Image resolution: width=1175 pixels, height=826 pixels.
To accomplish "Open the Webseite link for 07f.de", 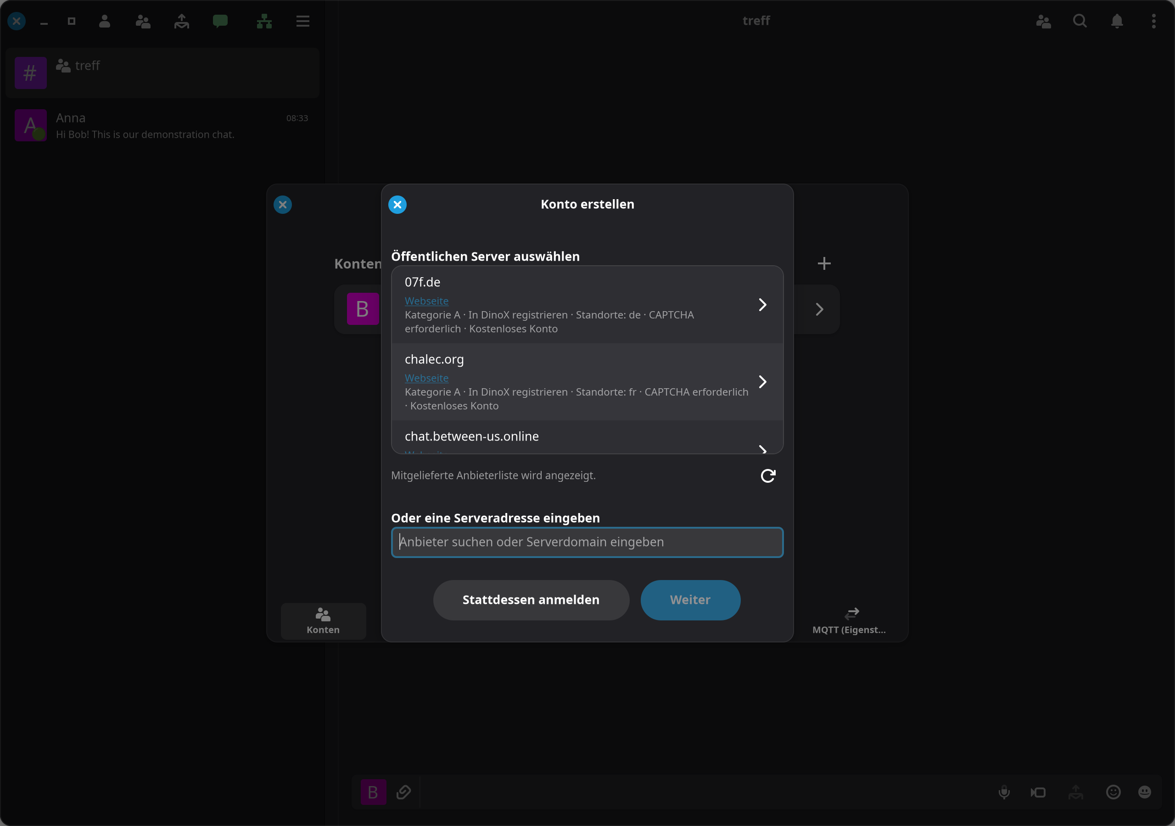I will pyautogui.click(x=426, y=301).
